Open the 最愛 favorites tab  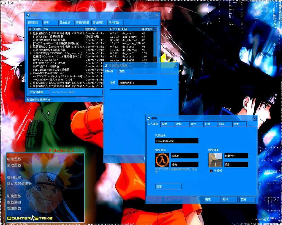coord(50,23)
